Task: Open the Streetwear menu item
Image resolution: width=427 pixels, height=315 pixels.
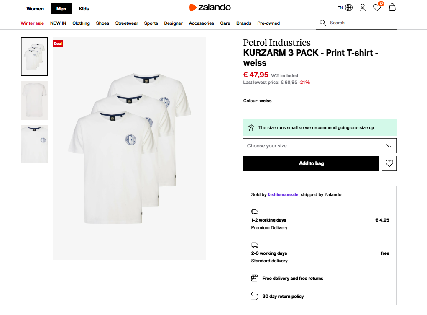Action: point(127,23)
